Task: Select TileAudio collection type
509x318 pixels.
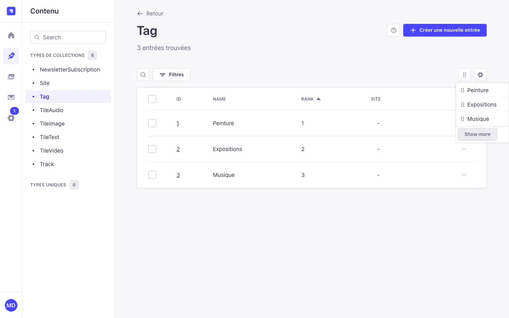Action: click(x=68, y=110)
